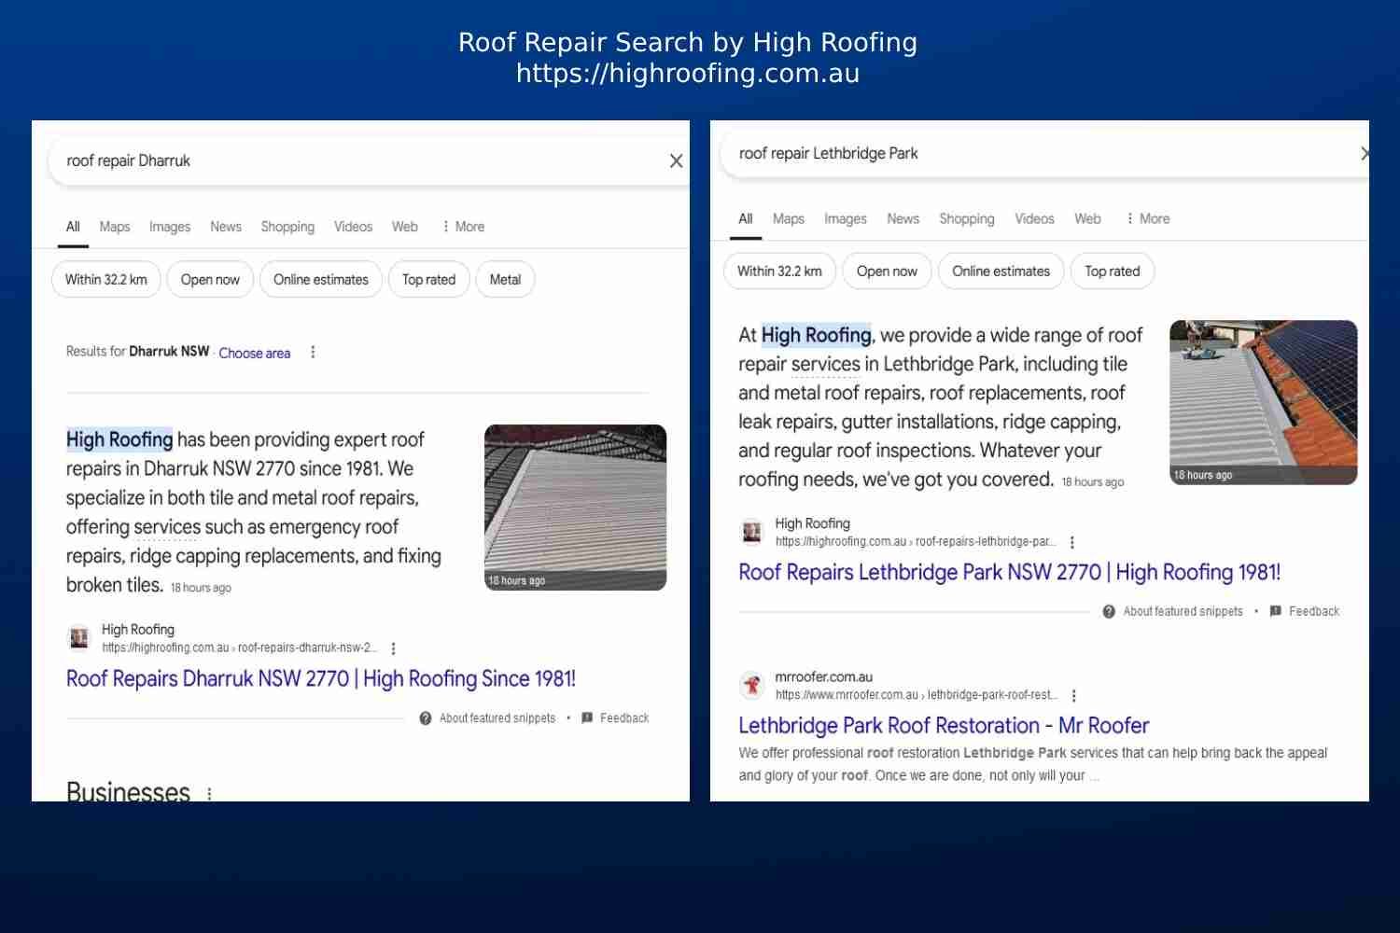Click highlighted 'High Roofing' text in Lethbridge snippet
The image size is (1400, 933).
(x=817, y=335)
